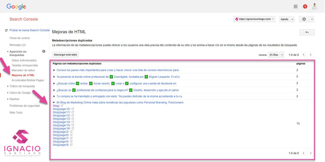Go to previous page using top pagination arrow
The width and height of the screenshot is (325, 162).
tap(304, 55)
